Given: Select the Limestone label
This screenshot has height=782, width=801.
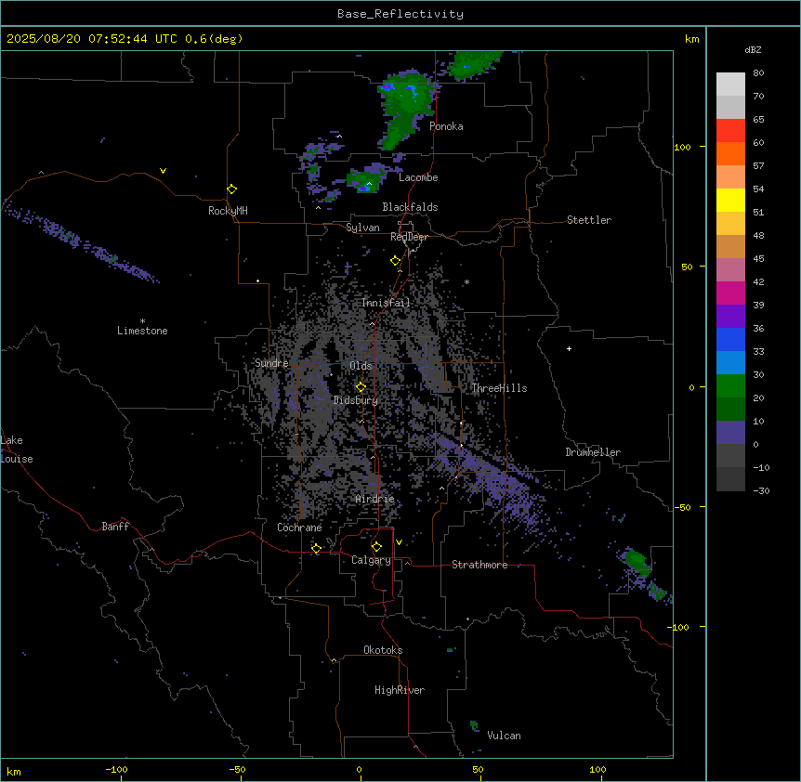Looking at the screenshot, I should (142, 331).
